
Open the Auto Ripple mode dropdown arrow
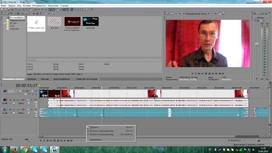[61, 9]
